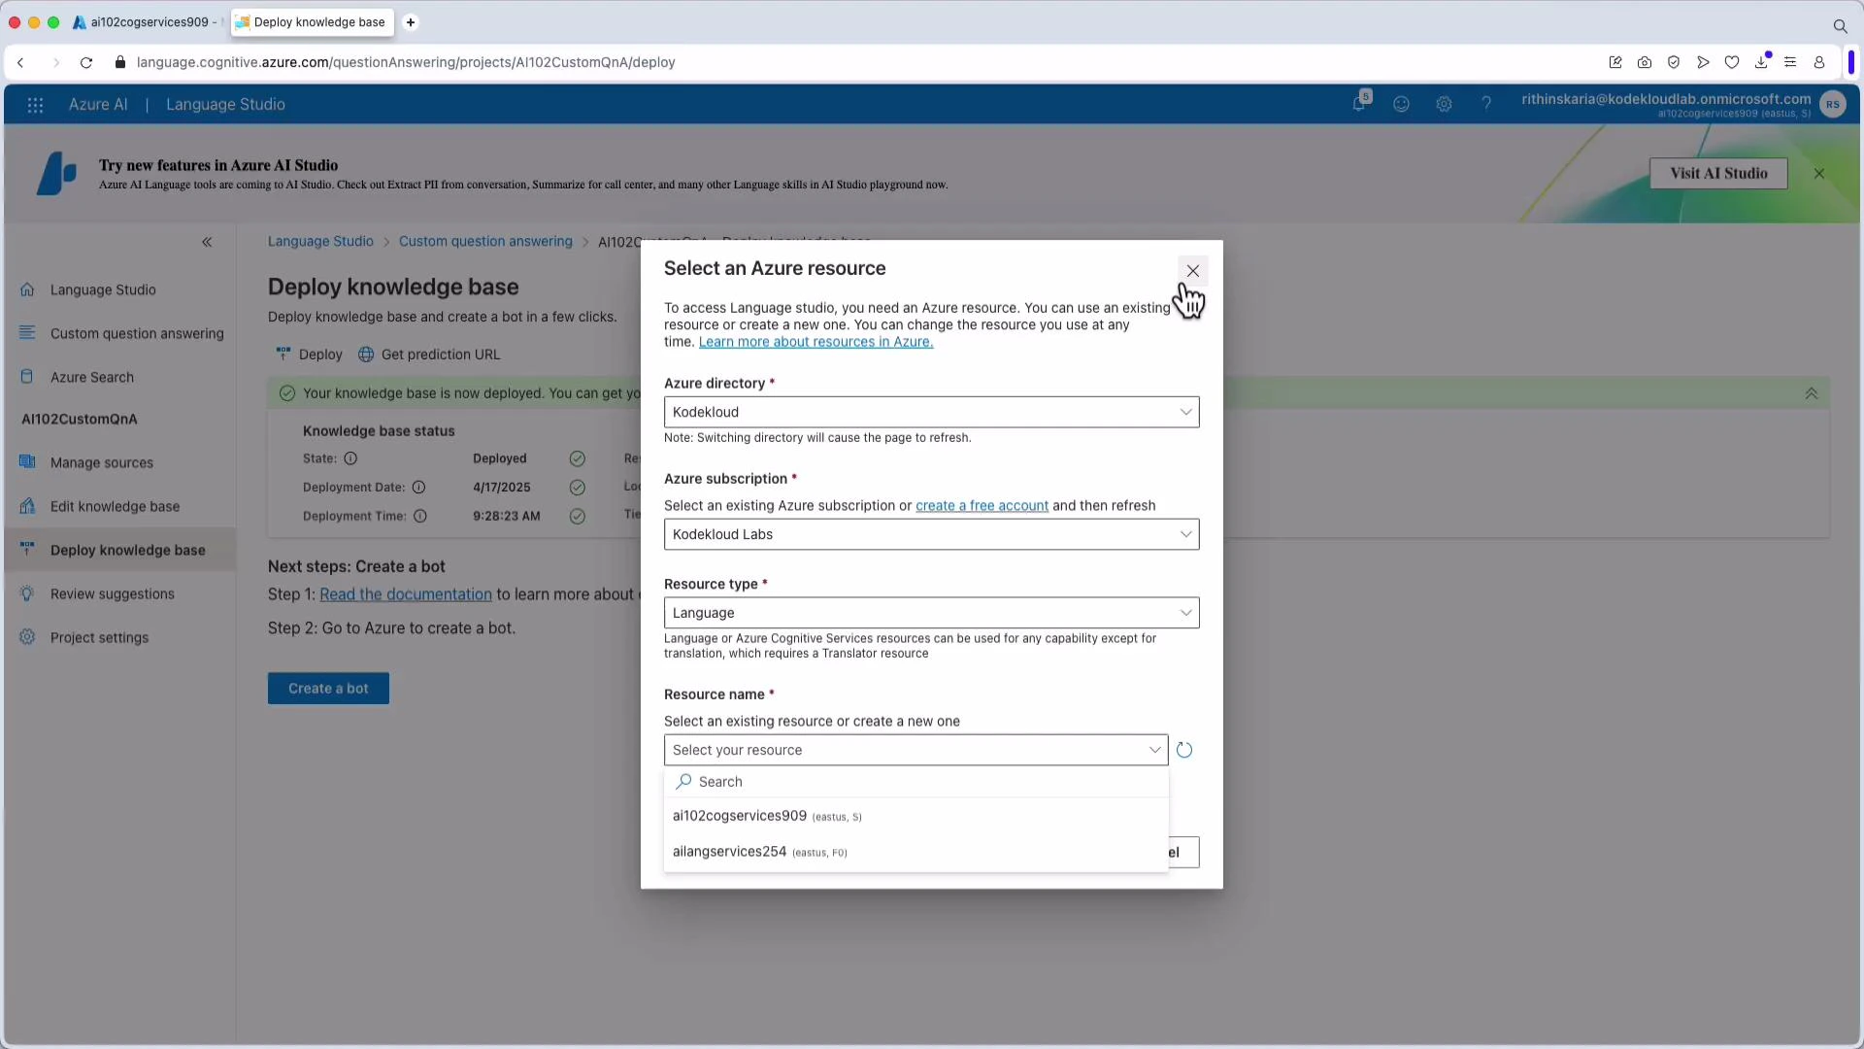Click the Create a bot button
The width and height of the screenshot is (1864, 1049).
[x=327, y=688]
